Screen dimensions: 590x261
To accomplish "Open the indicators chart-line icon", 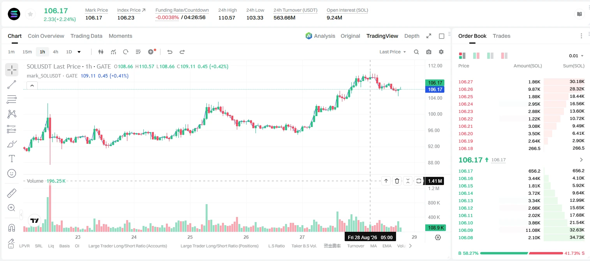I will pyautogui.click(x=113, y=52).
